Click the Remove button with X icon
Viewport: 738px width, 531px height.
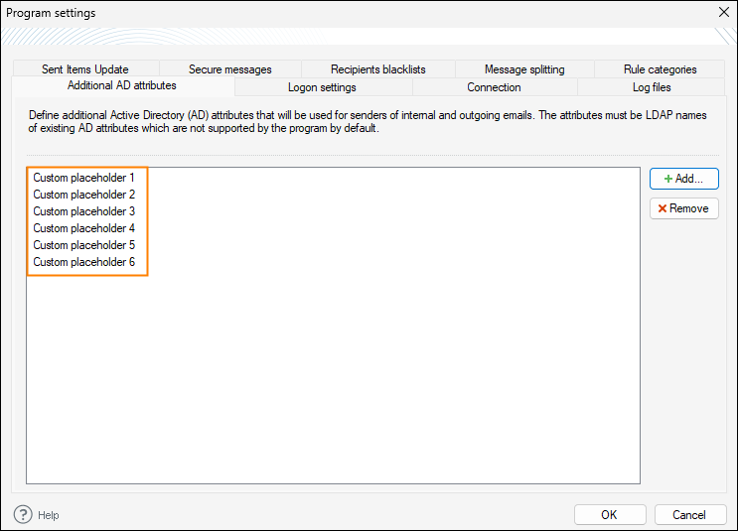(683, 208)
